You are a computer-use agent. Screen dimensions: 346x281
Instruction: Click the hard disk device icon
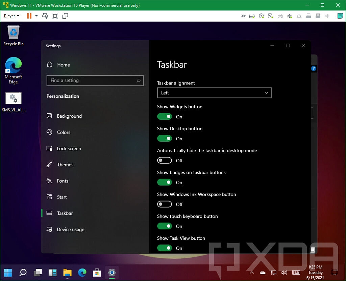tap(252, 16)
